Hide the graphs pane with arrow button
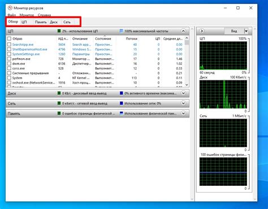Viewport: 268px width, 209px height. coord(202,31)
